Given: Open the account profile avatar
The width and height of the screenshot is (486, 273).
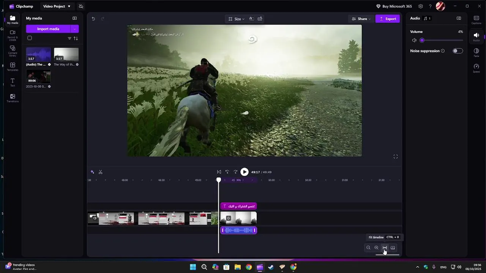Looking at the screenshot, I should tap(440, 6).
